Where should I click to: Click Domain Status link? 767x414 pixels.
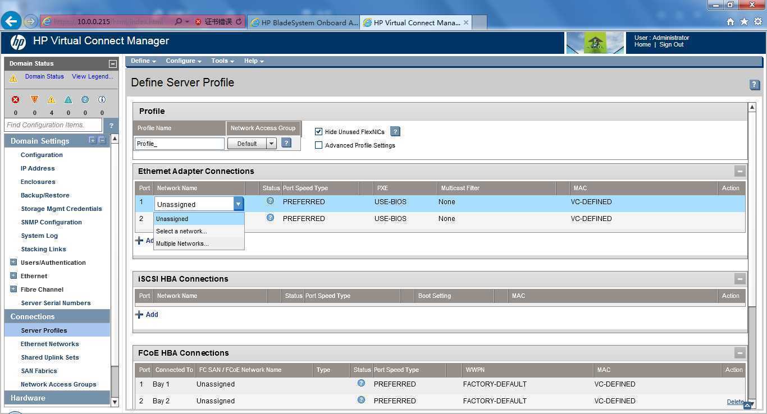(44, 77)
